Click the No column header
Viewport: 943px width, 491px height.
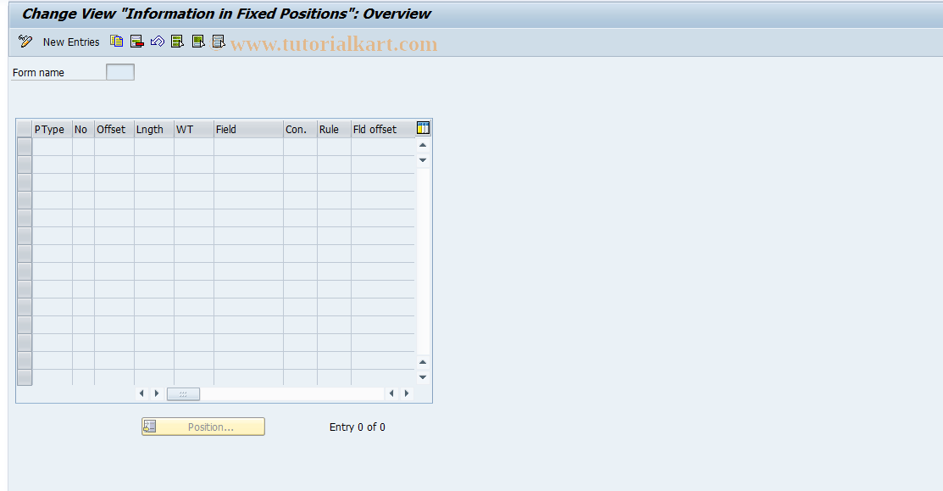(x=83, y=130)
